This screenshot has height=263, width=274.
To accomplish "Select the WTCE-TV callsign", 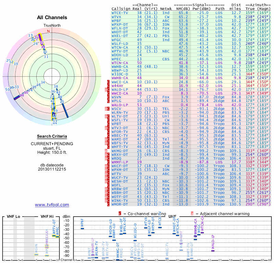I will [x=120, y=13].
